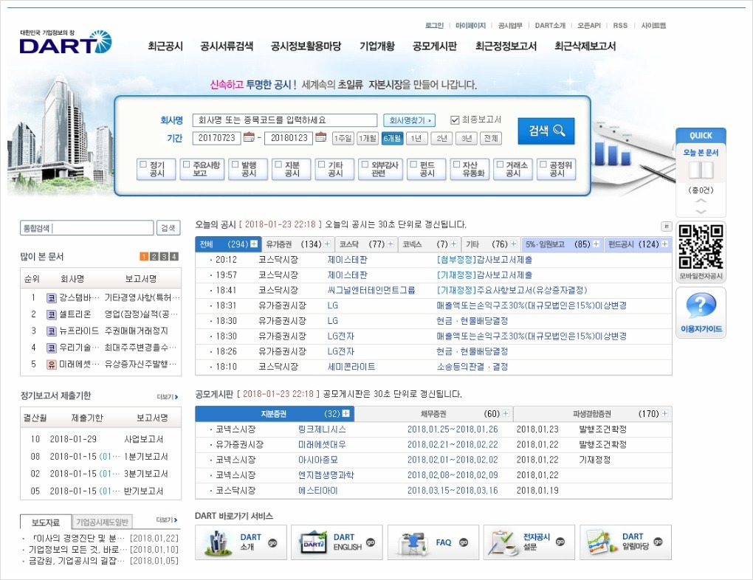The image size is (753, 580).
Task: Expand 전체 (294) plus icon
Action: pyautogui.click(x=254, y=244)
